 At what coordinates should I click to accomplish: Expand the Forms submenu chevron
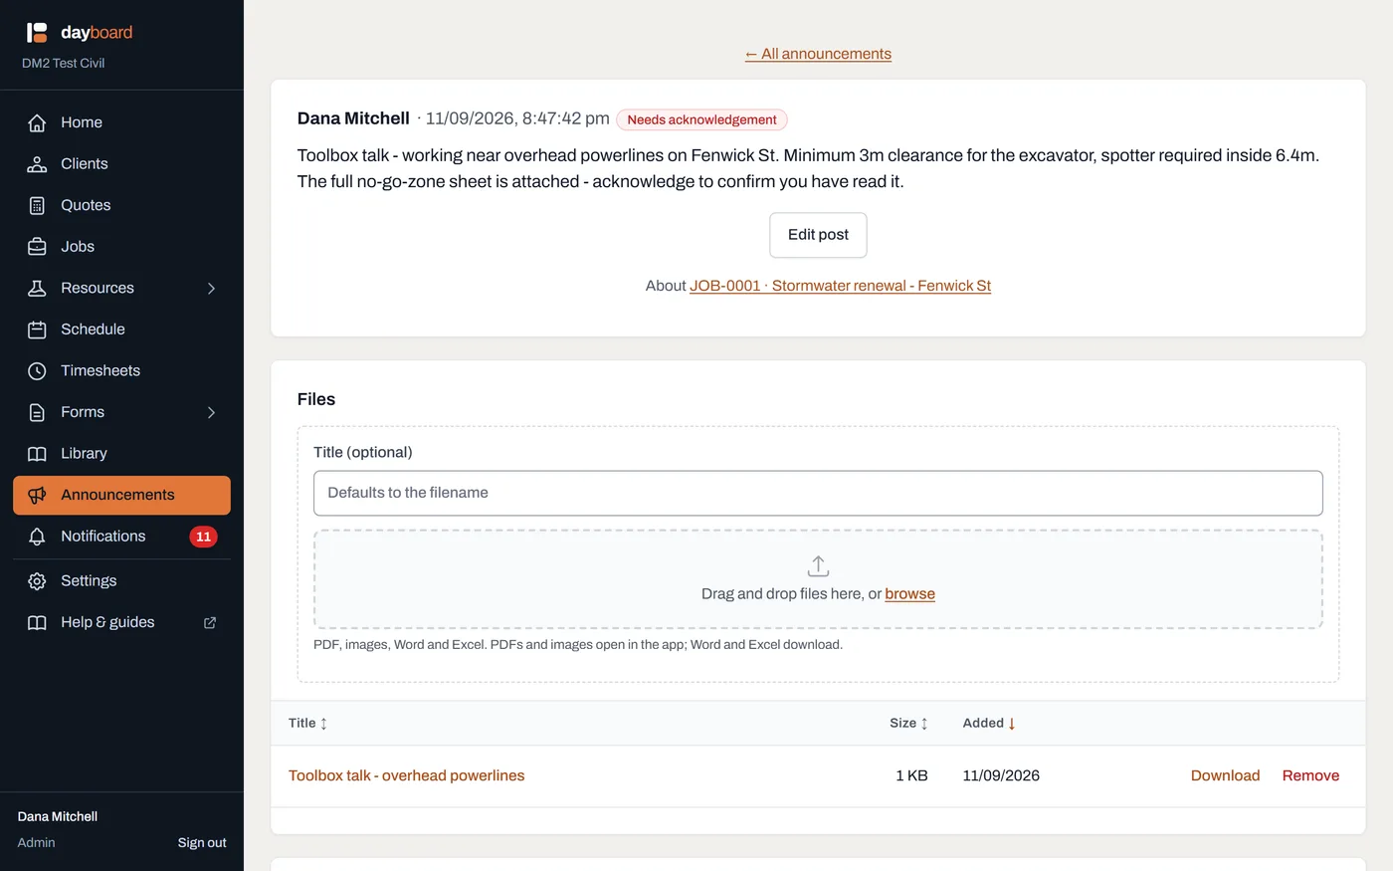coord(211,412)
